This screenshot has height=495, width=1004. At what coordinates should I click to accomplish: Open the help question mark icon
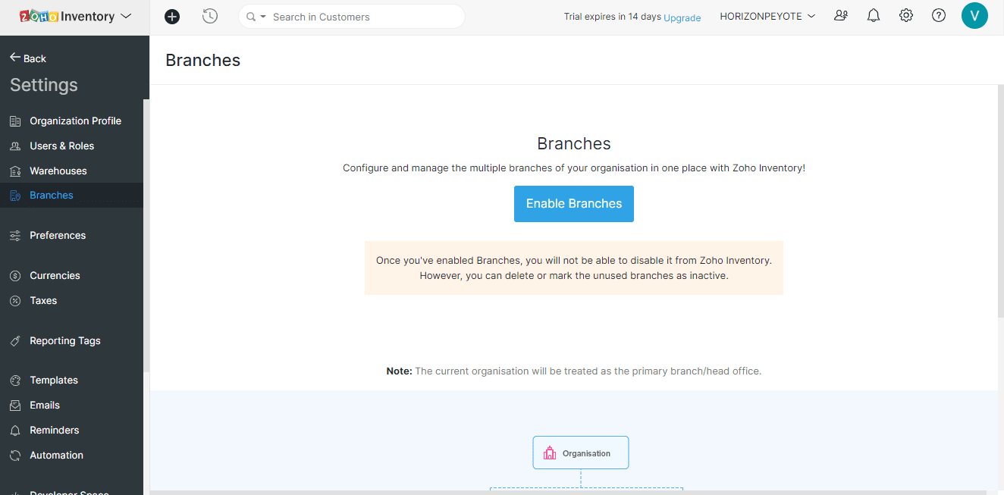tap(939, 16)
